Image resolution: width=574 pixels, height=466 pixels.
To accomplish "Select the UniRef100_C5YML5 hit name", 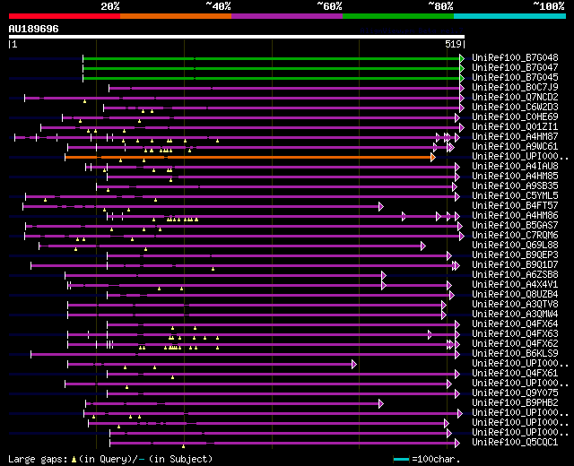I will pos(515,196).
